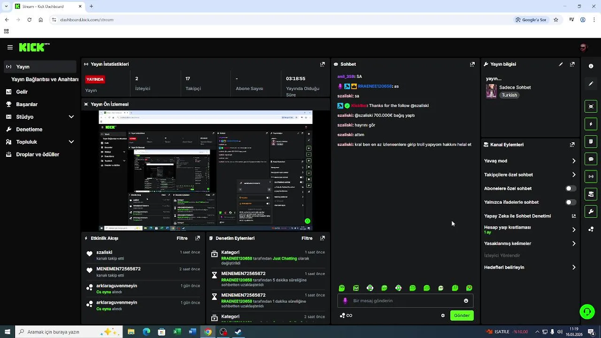Image resolution: width=601 pixels, height=338 pixels.
Task: Open Yapay Zeka ile Sohbet Denetimi external link
Action: 573,216
